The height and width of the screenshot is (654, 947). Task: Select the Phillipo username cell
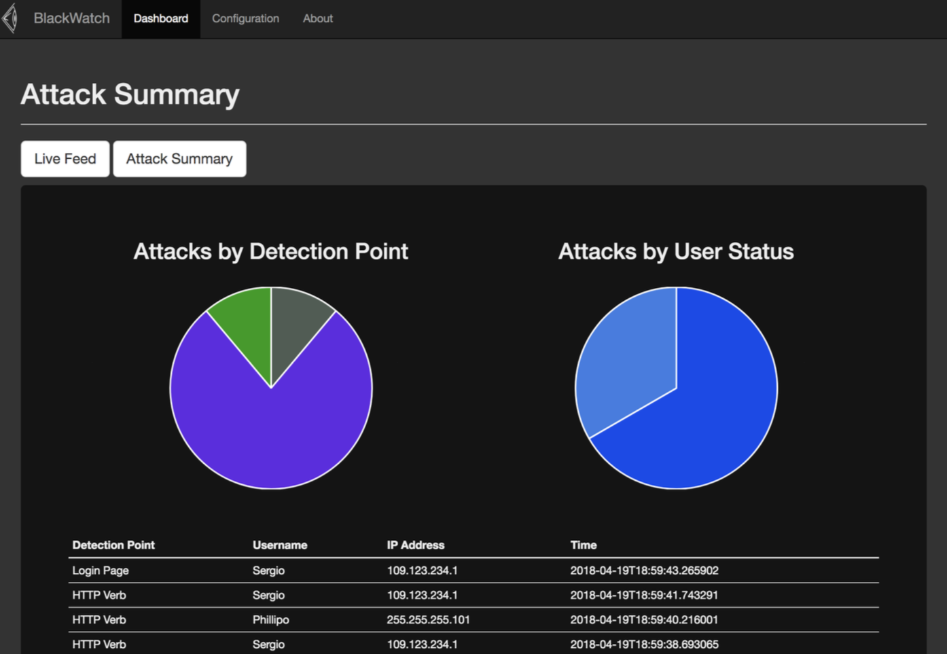coord(270,619)
